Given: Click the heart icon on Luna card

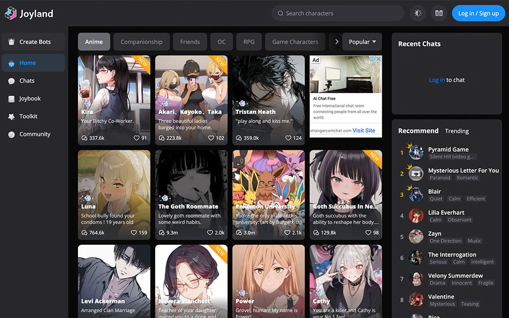Looking at the screenshot, I should point(134,233).
